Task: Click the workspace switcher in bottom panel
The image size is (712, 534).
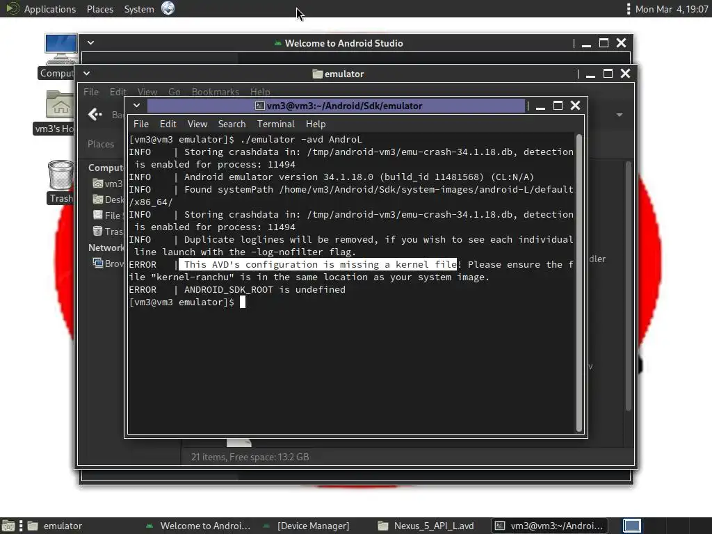Action: [x=631, y=526]
